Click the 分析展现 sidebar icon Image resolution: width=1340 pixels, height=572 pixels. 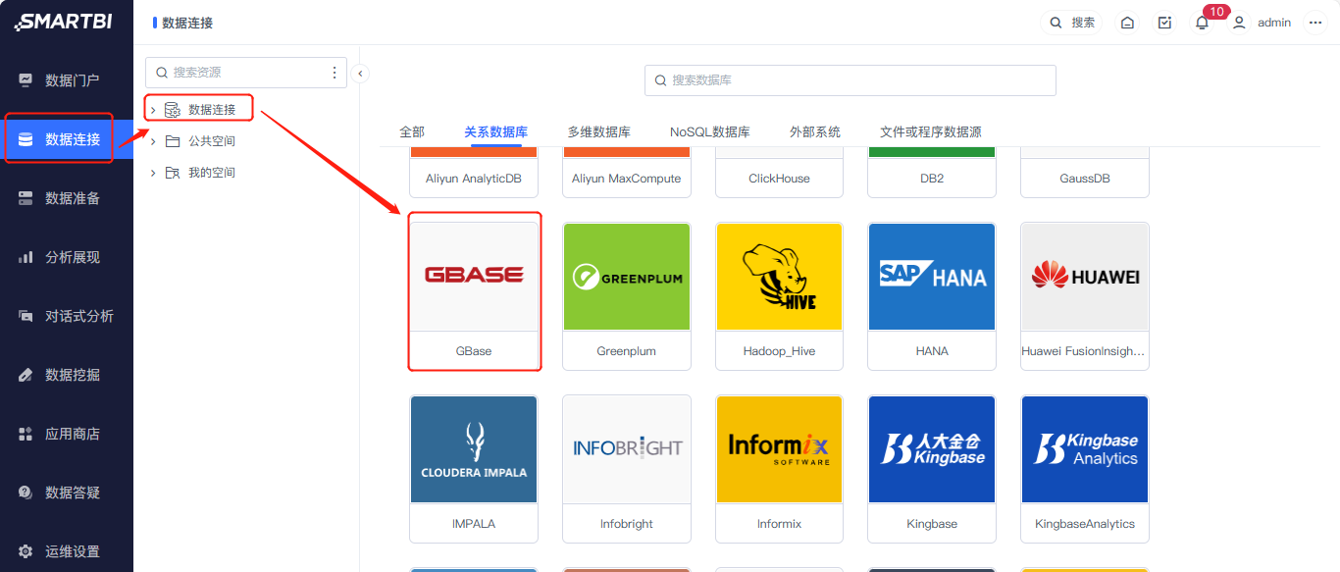(x=26, y=257)
